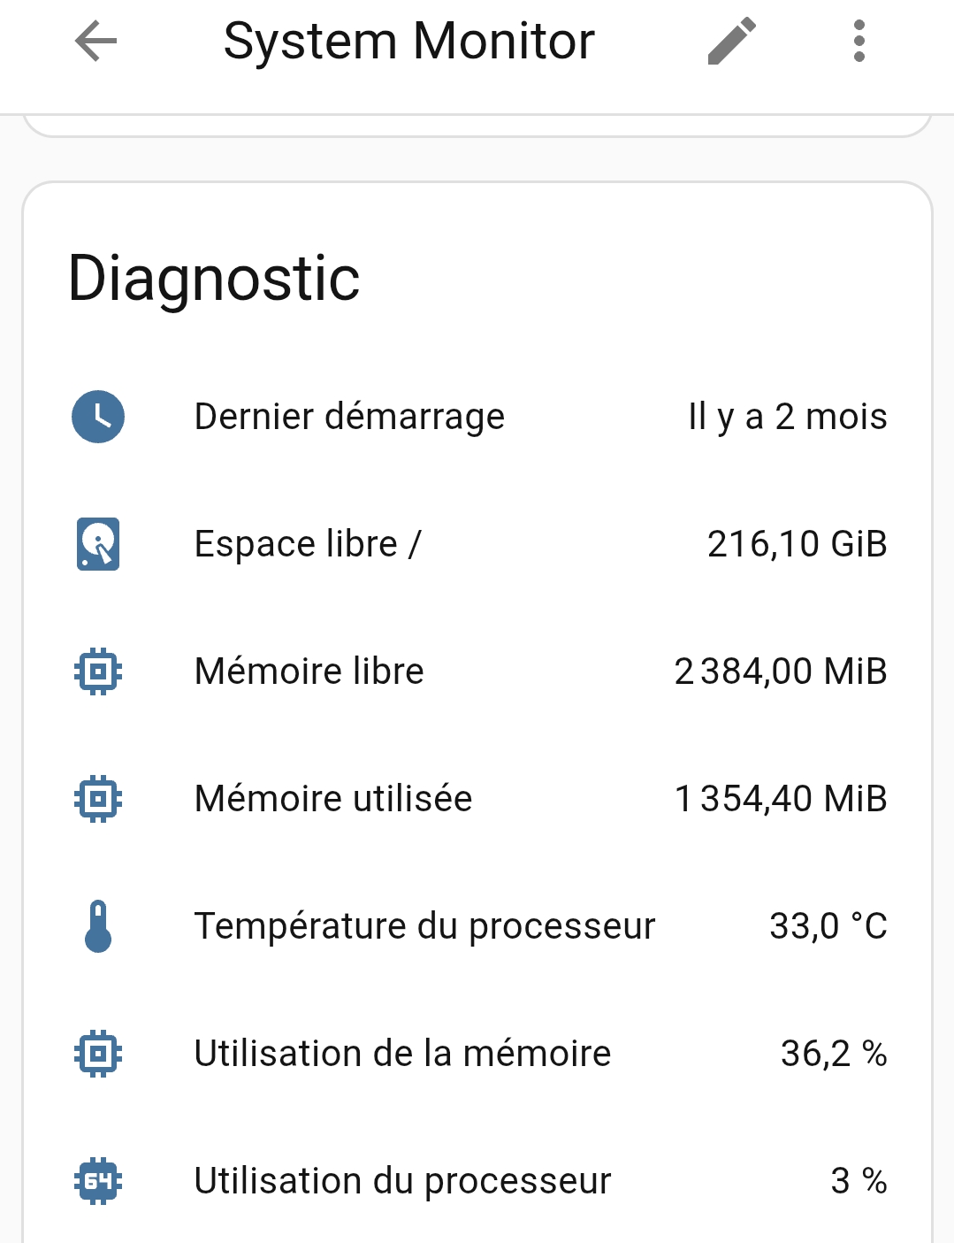Image resolution: width=954 pixels, height=1243 pixels.
Task: Tap the hard disk icon
Action: [98, 544]
